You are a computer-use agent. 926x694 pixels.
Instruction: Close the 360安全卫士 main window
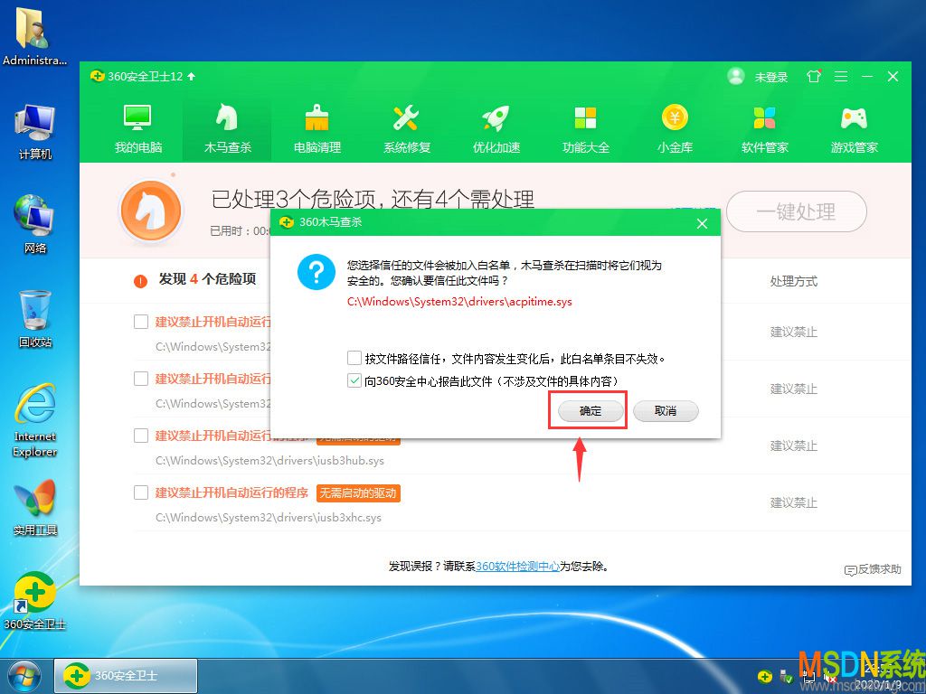click(x=893, y=77)
